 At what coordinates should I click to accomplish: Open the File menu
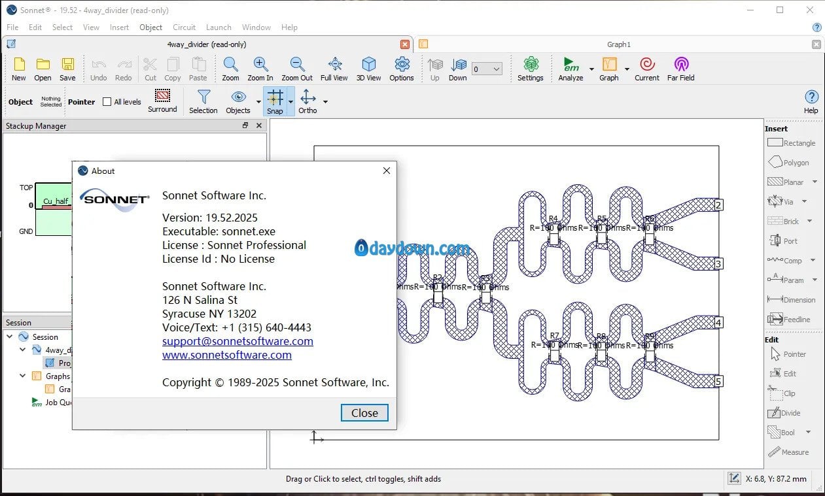pos(12,27)
